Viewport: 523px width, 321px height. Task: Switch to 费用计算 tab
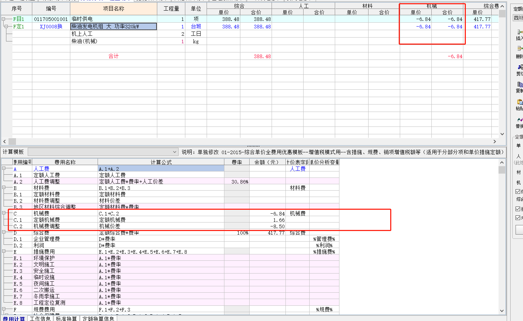[14, 319]
